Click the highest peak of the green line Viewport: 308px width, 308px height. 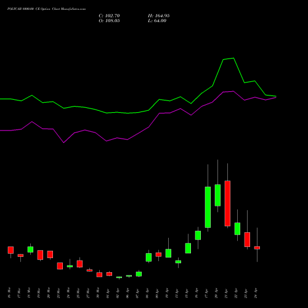(233, 58)
